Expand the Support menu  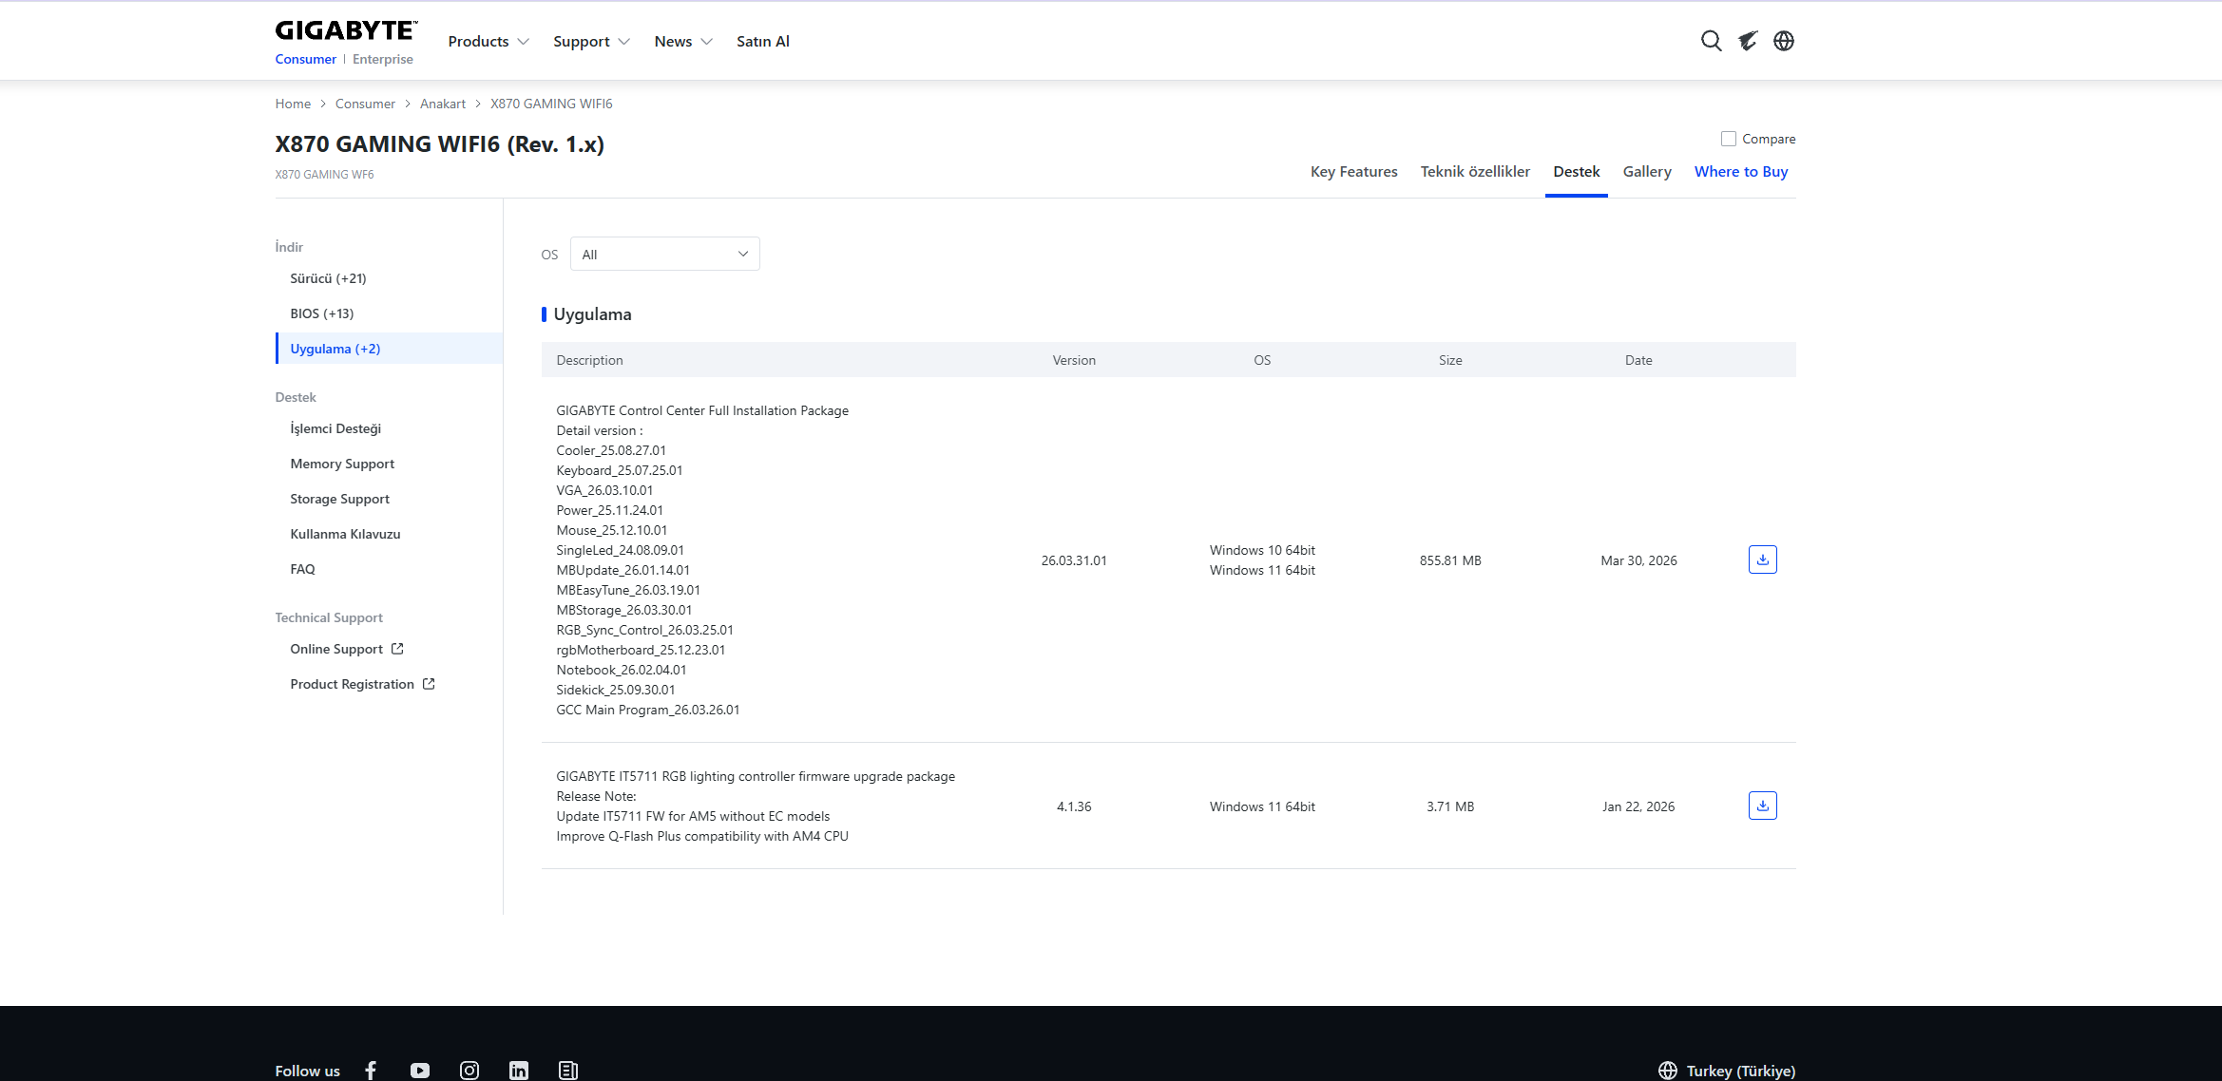pyautogui.click(x=591, y=42)
